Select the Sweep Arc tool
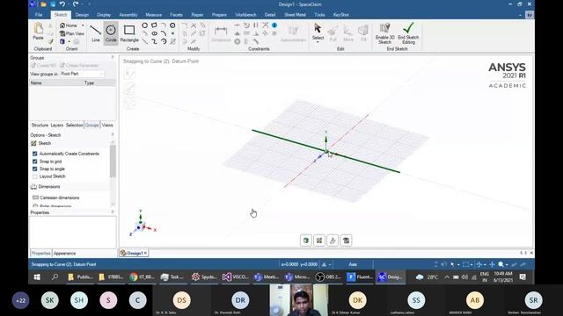The image size is (563, 316). [164, 41]
